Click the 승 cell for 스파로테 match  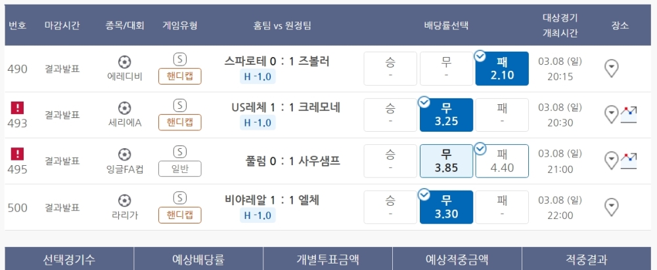tap(390, 69)
